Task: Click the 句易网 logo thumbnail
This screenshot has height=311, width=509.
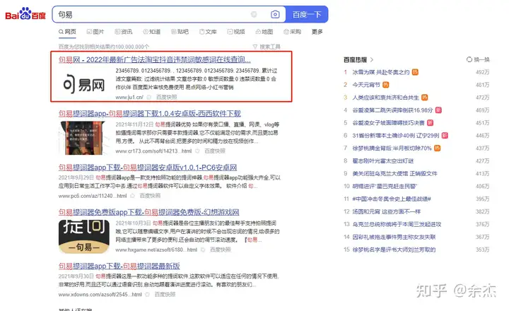Action: (84, 84)
